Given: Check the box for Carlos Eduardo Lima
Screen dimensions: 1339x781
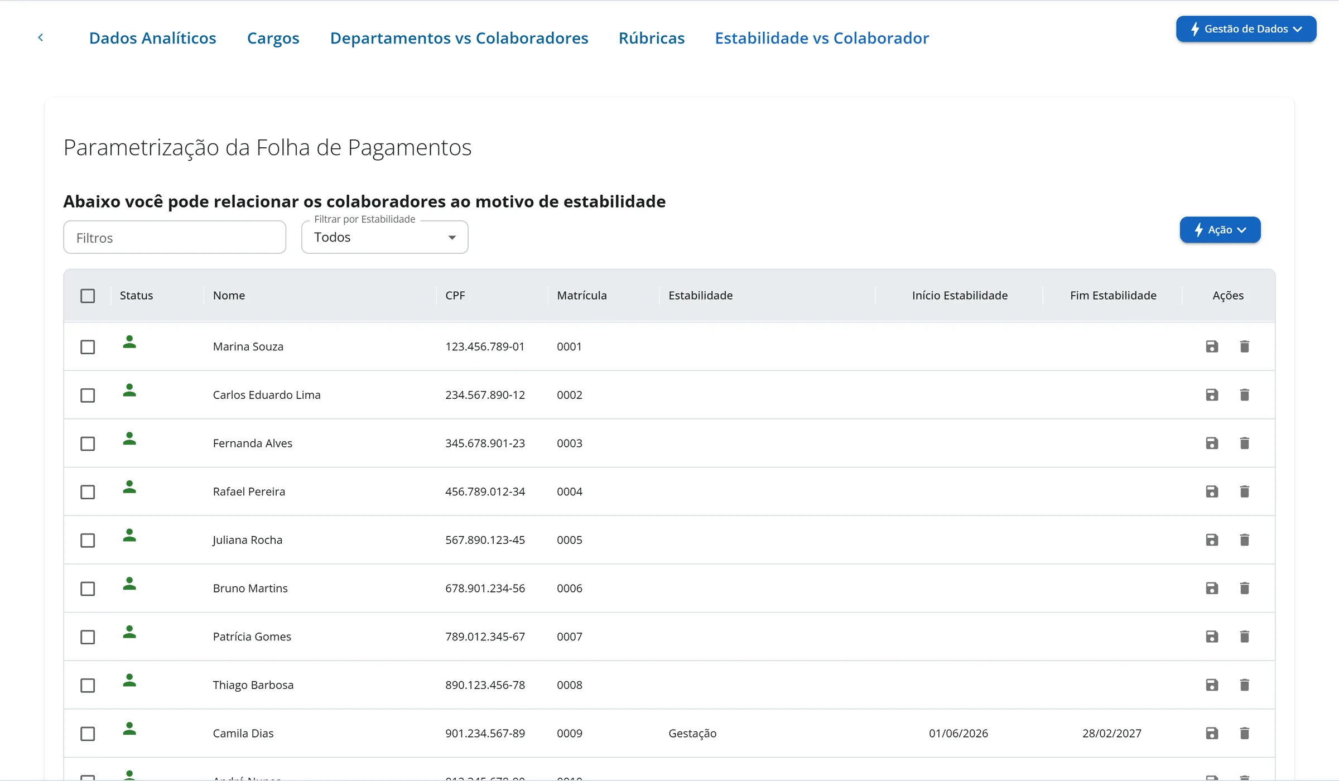Looking at the screenshot, I should point(88,396).
